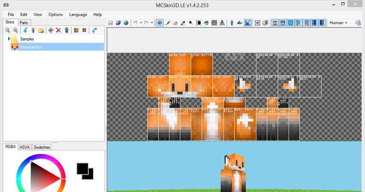The image size is (365, 192).
Task: Toggle left arm visibility
Action: [x=298, y=23]
